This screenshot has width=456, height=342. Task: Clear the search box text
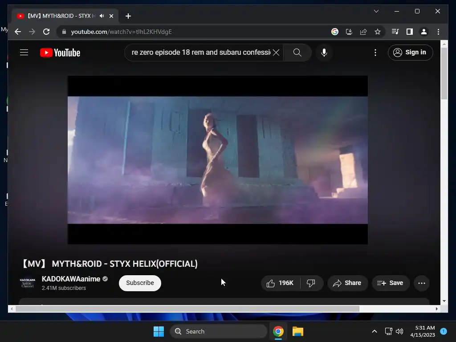(276, 53)
